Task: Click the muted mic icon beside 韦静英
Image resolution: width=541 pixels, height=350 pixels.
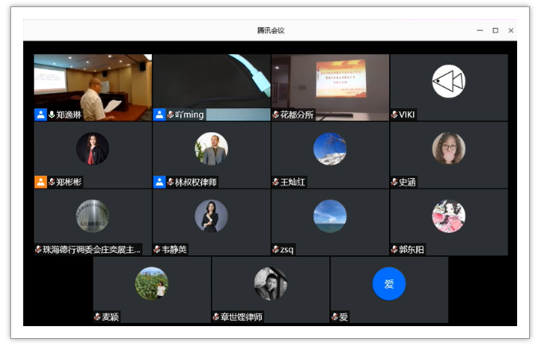Action: coord(157,249)
